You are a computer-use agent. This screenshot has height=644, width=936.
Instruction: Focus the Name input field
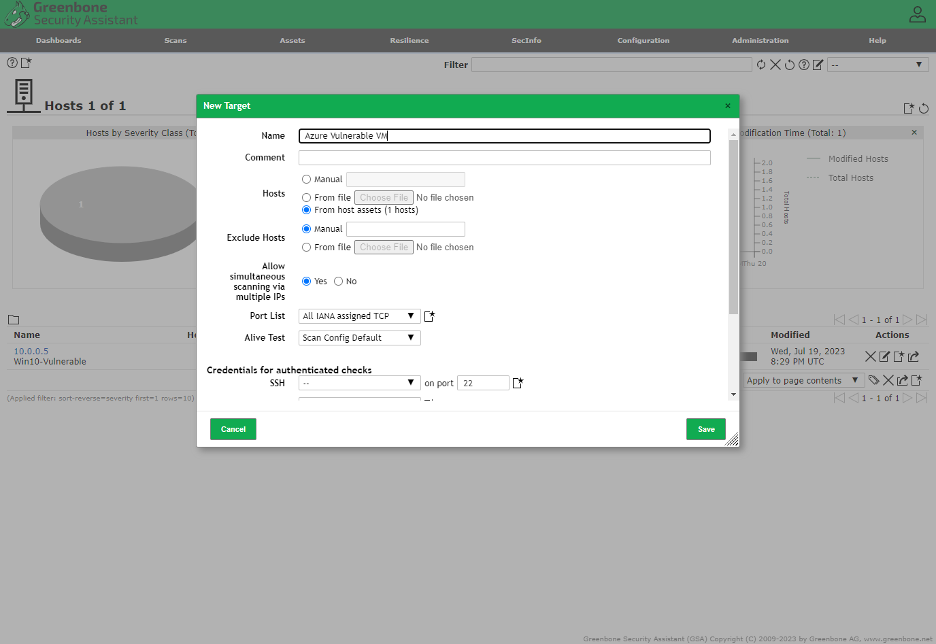tap(505, 136)
